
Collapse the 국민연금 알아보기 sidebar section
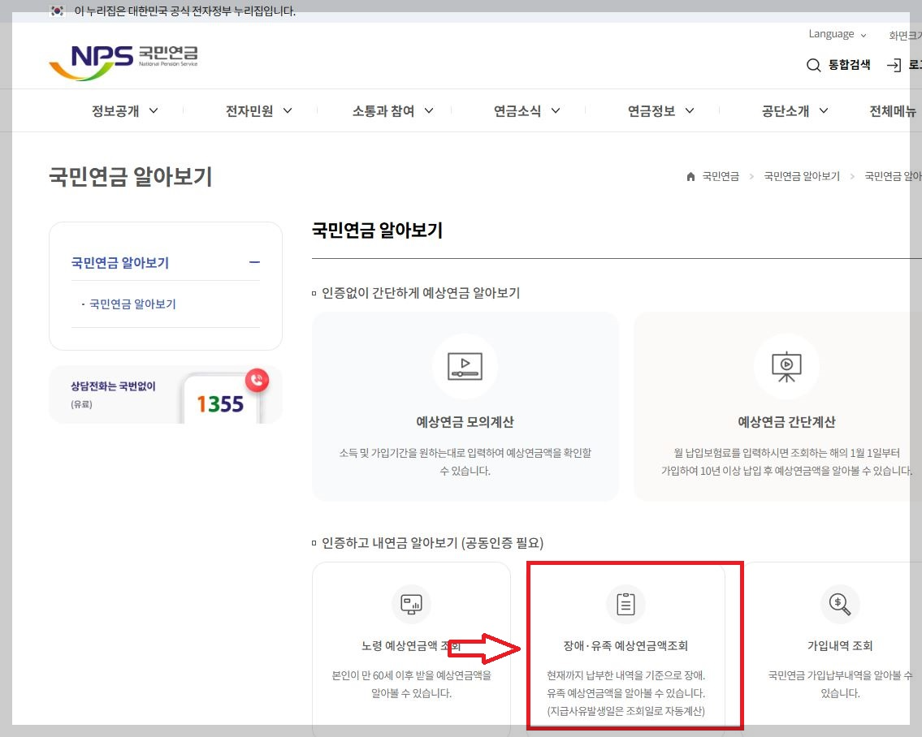pyautogui.click(x=254, y=262)
